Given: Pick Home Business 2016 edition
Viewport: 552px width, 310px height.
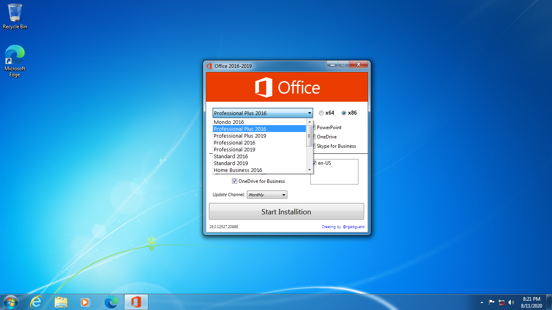Looking at the screenshot, I should coord(259,170).
